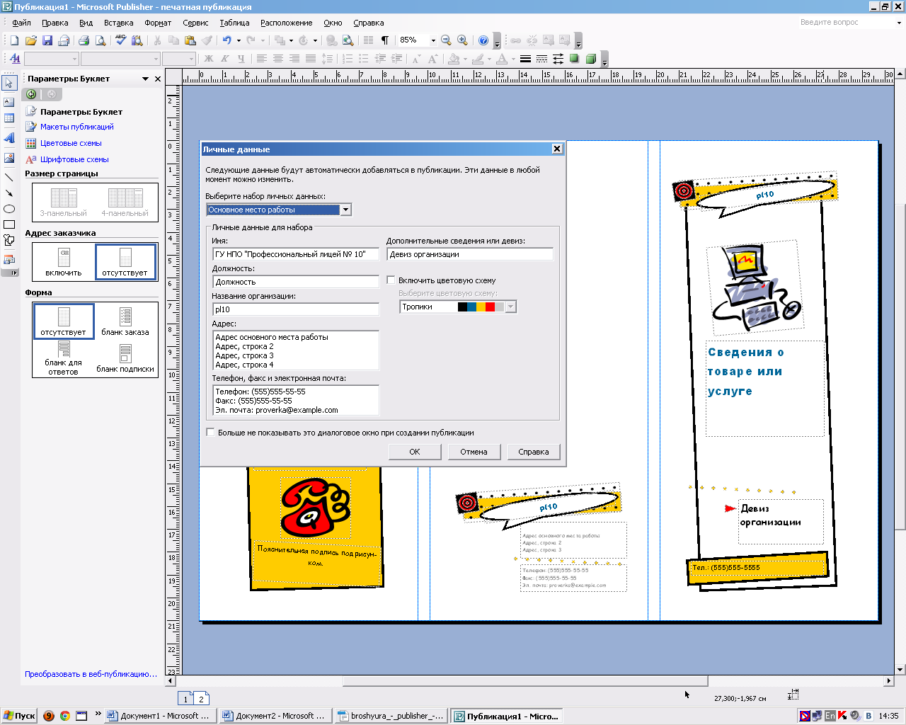Image resolution: width=906 pixels, height=725 pixels.
Task: Click the Fill Color paint bucket
Action: [454, 59]
